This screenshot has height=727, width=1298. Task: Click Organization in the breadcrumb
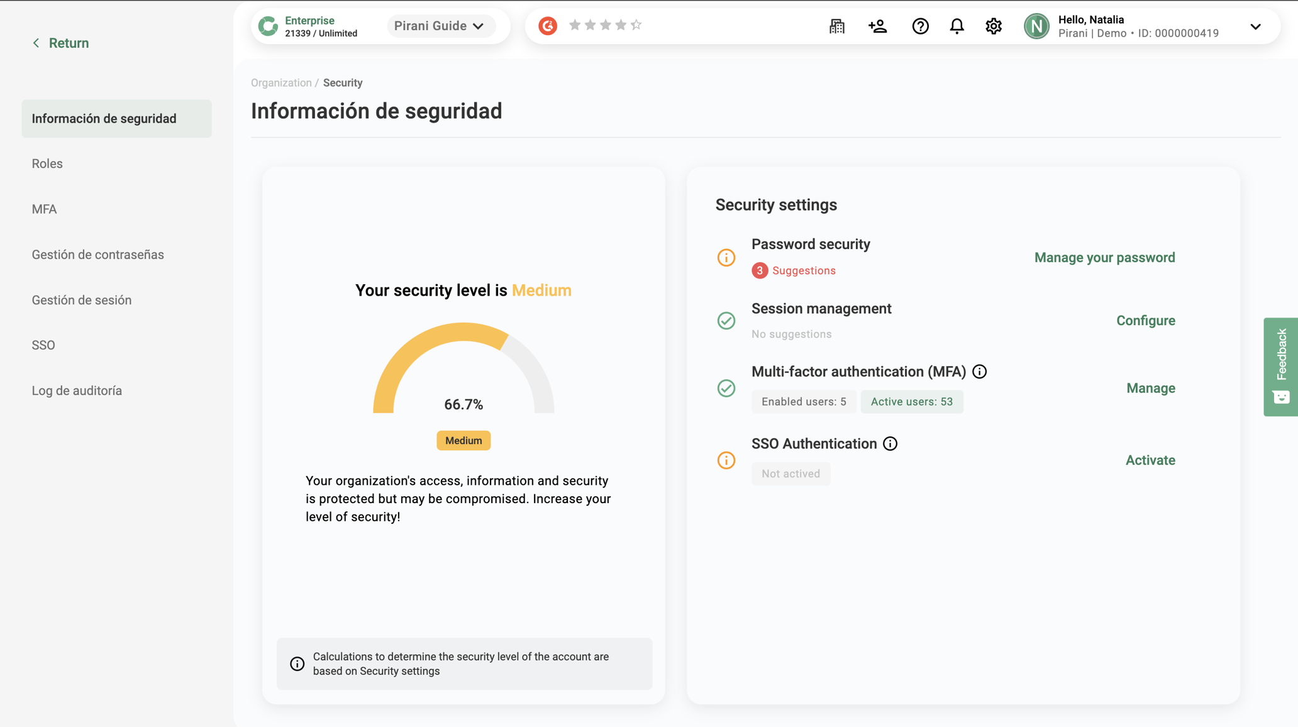(x=281, y=83)
